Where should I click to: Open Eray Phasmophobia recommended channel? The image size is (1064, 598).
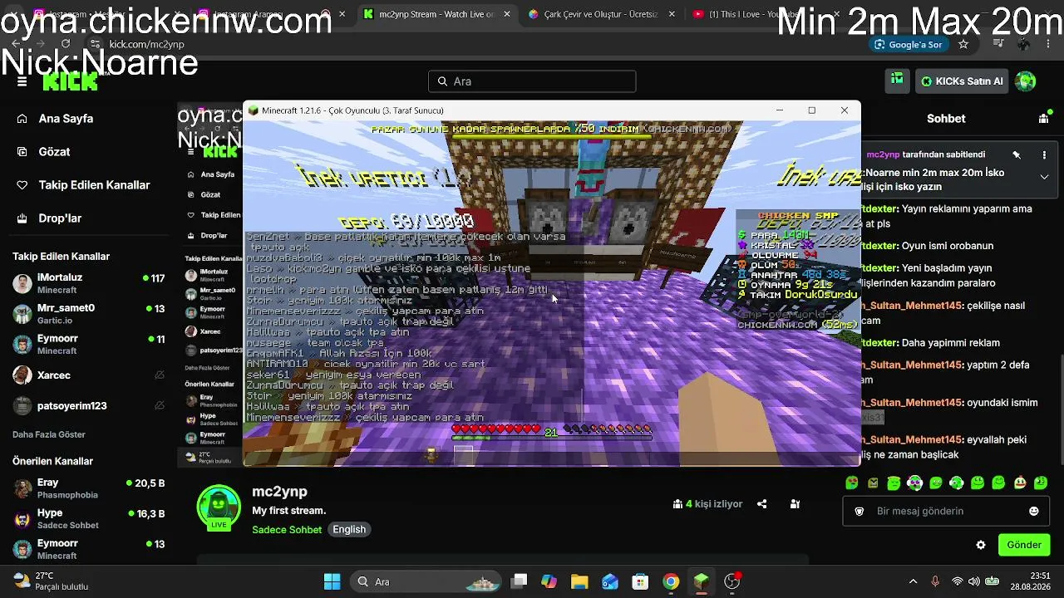click(x=89, y=488)
